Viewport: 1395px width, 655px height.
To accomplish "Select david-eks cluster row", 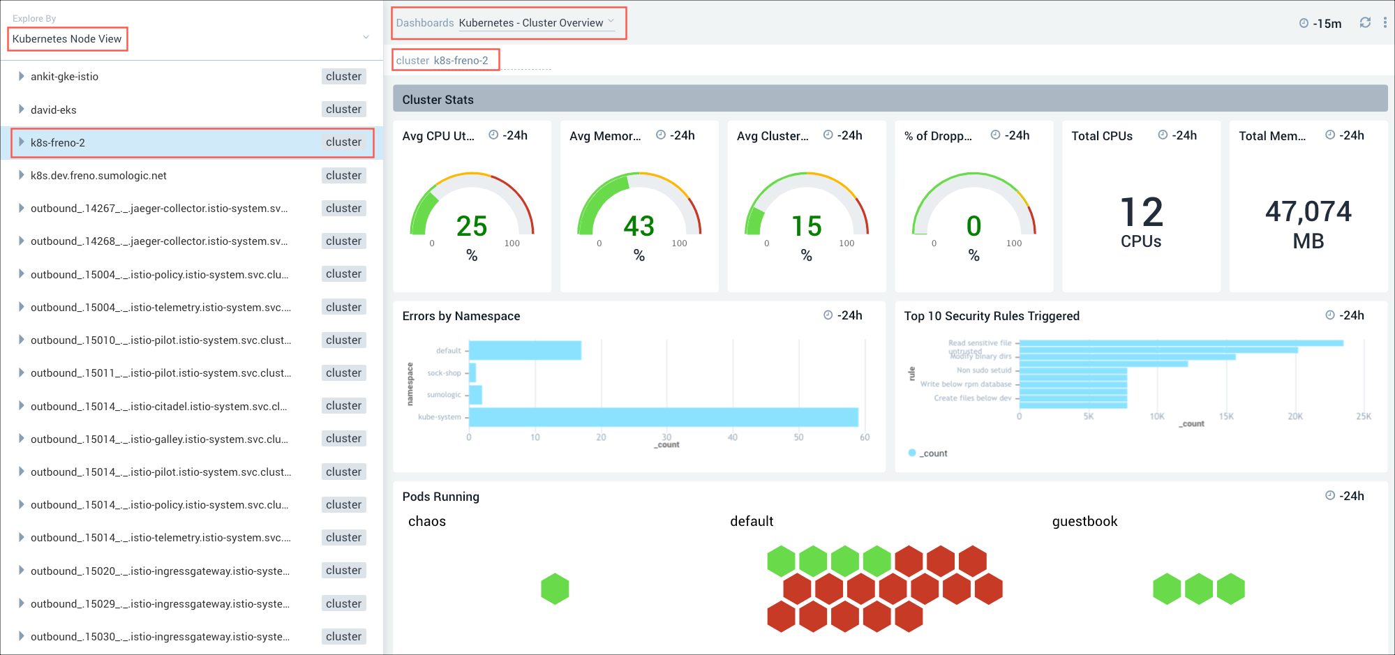I will point(191,110).
